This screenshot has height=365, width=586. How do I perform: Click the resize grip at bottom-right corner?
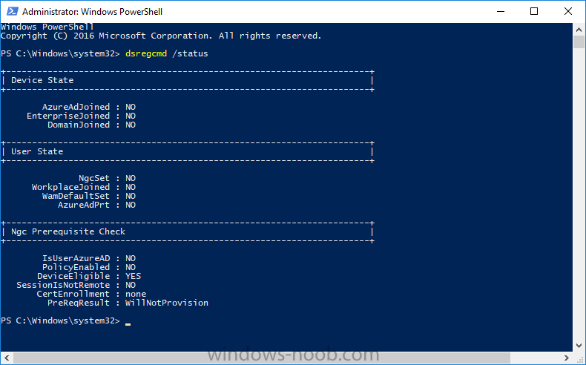coord(579,358)
